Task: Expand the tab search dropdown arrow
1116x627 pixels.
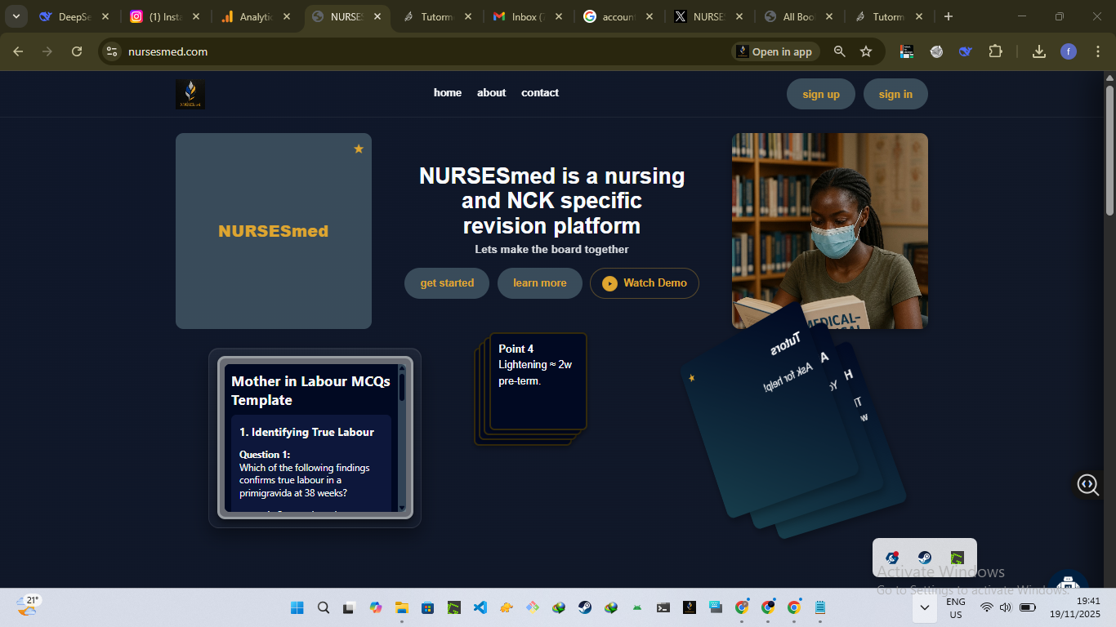Action: click(16, 16)
